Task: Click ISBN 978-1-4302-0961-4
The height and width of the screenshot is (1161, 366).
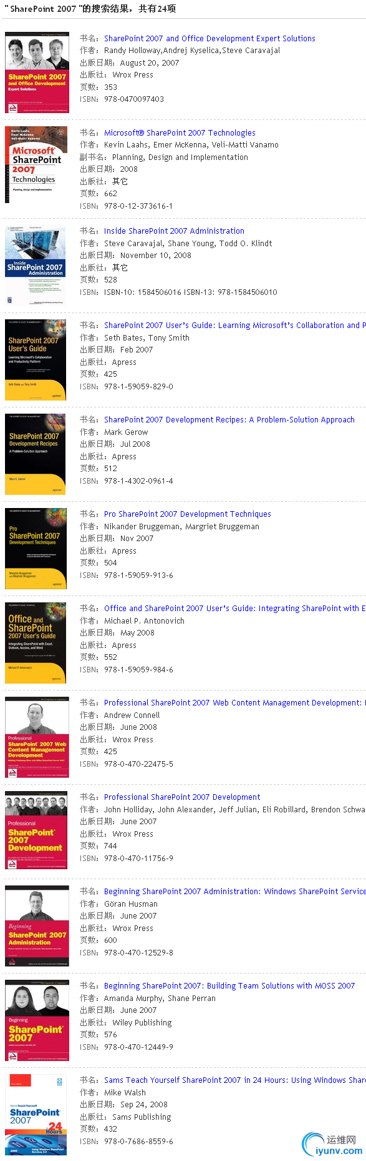Action: click(x=138, y=481)
